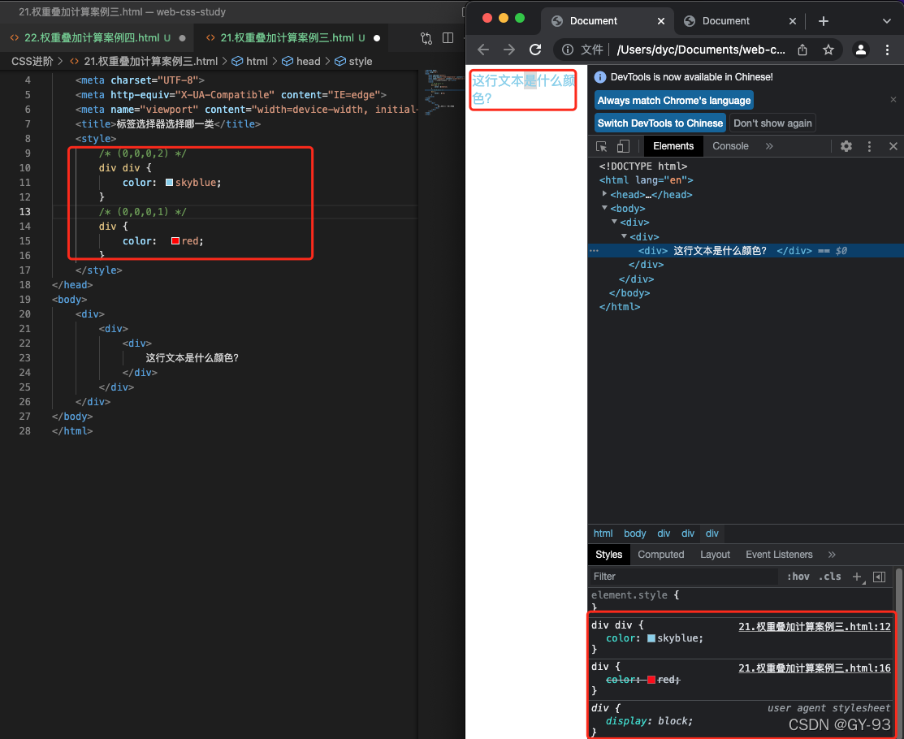Go back in Chrome browser
This screenshot has height=739, width=904.
[x=483, y=50]
